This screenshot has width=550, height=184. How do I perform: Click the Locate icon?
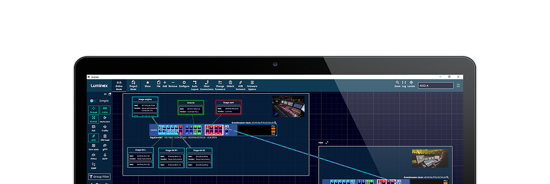point(411,84)
